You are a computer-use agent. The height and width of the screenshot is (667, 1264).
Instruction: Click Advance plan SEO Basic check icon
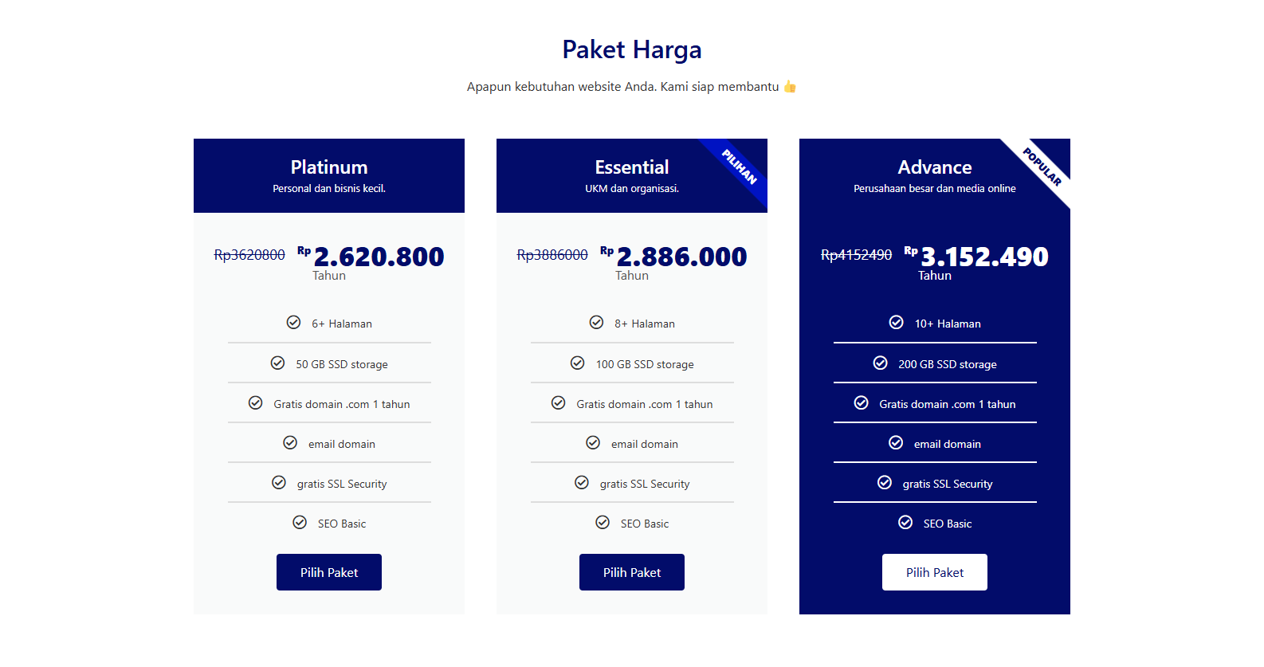point(905,523)
